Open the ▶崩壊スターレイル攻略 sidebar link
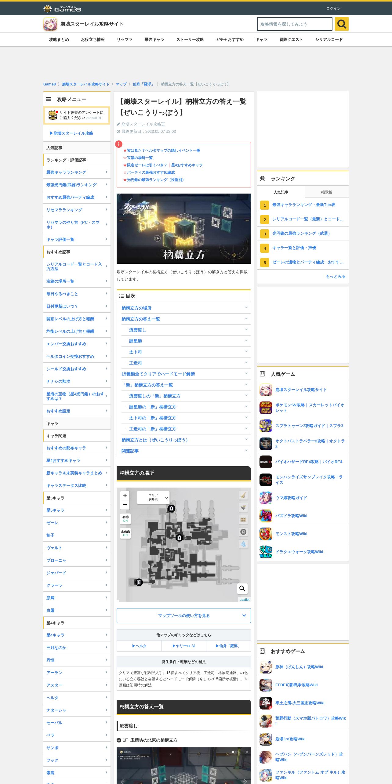 pos(71,133)
